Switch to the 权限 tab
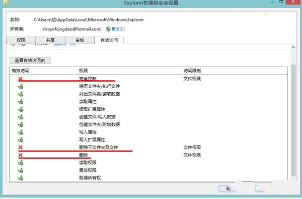Image resolution: width=302 pixels, height=199 pixels. tap(21, 40)
